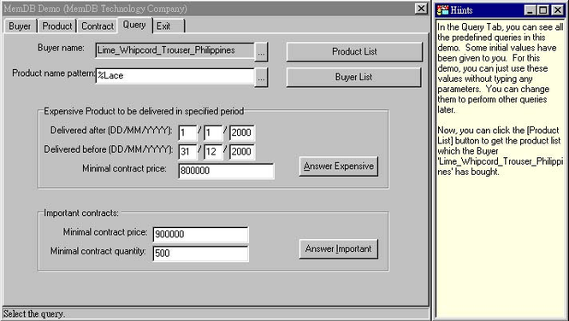Click the Delivered after month field
The width and height of the screenshot is (569, 321).
click(213, 133)
